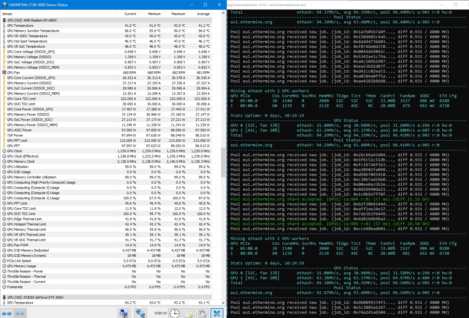The image size is (469, 318).
Task: Select the GPU ASIC Power row
Action: 106,130
